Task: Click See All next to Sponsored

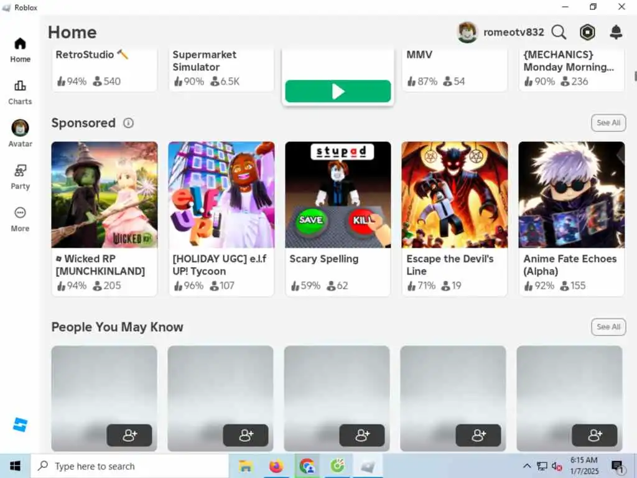Action: (x=608, y=123)
